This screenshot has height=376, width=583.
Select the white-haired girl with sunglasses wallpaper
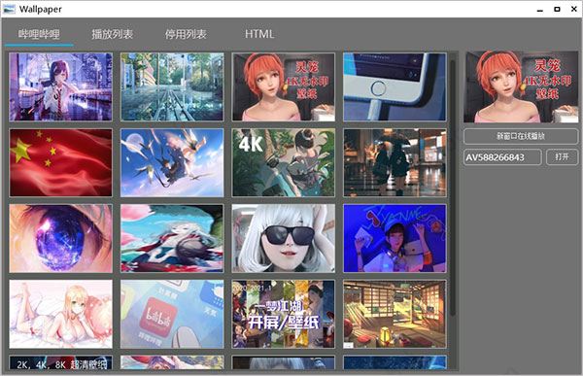[284, 238]
